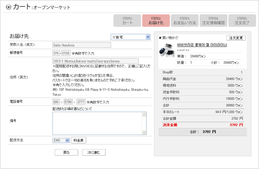Click the 送金手数料 500 ウォン value
Image resolution: width=259 pixels, height=169 pixels.
[x=236, y=92]
